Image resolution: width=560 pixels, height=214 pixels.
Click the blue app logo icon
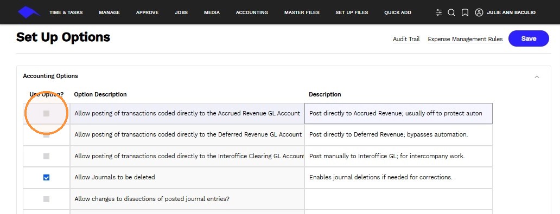point(29,12)
